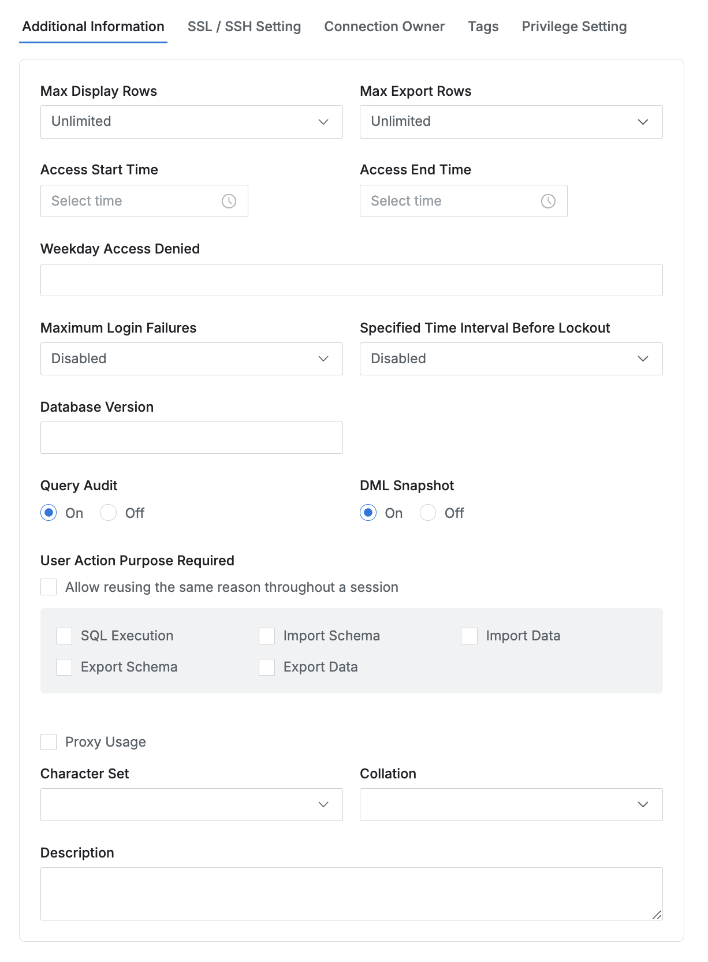
Task: Switch to the SSL / SSH Setting tab
Action: click(x=244, y=27)
